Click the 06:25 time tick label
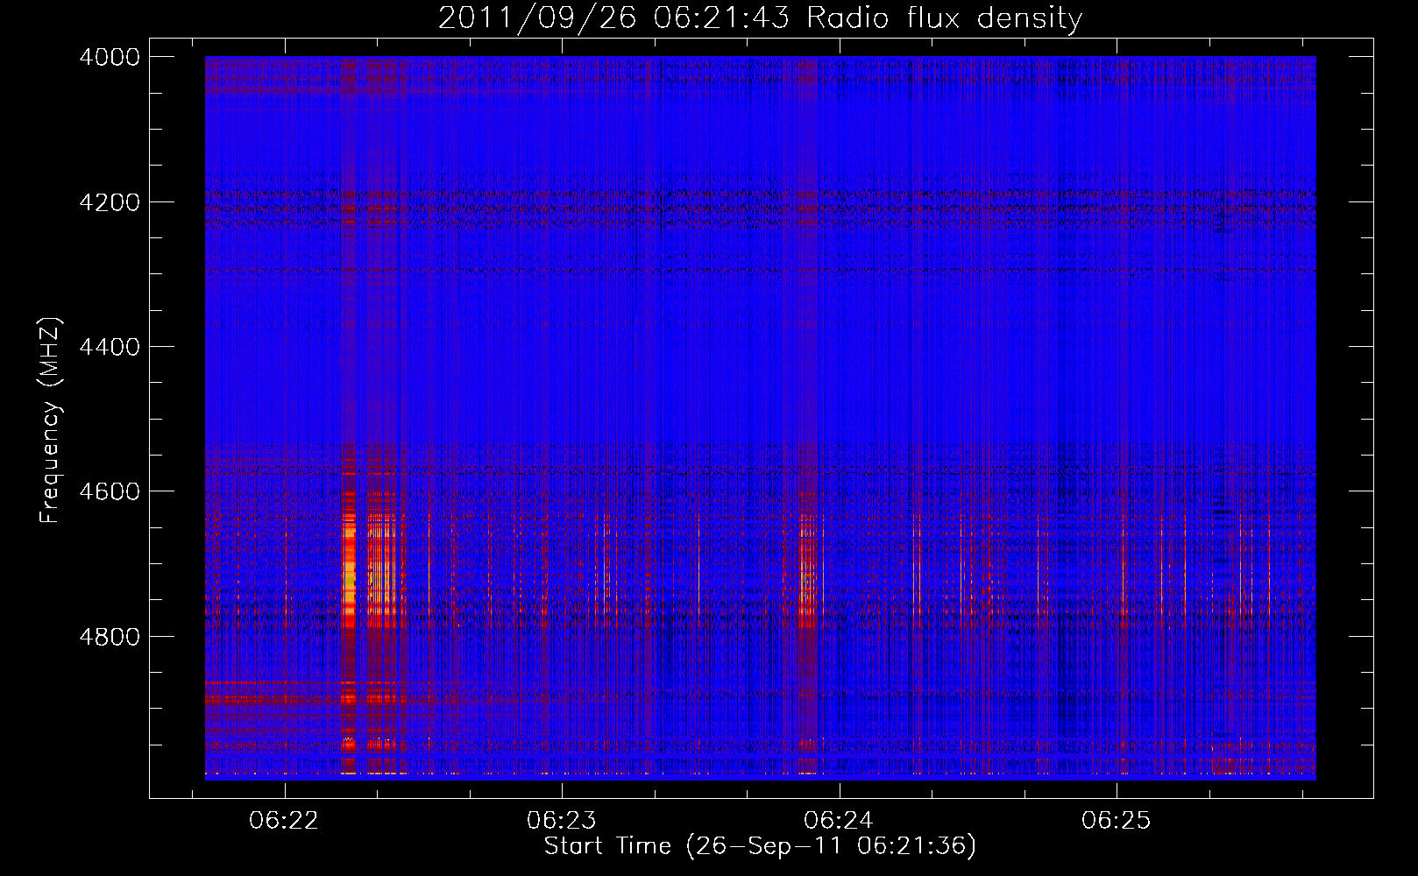 tap(1116, 821)
